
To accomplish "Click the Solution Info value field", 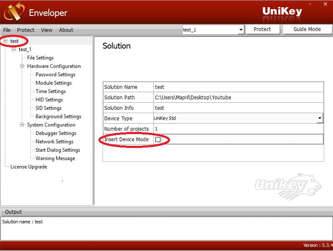I will pyautogui.click(x=238, y=108).
